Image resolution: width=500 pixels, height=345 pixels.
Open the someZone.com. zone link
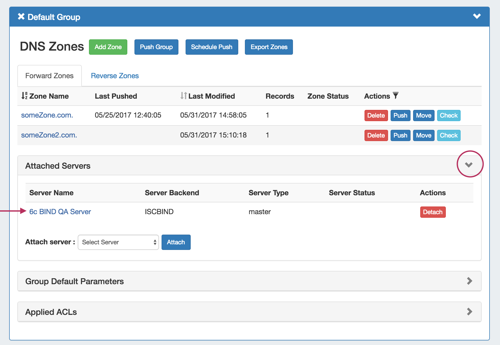[x=47, y=115]
